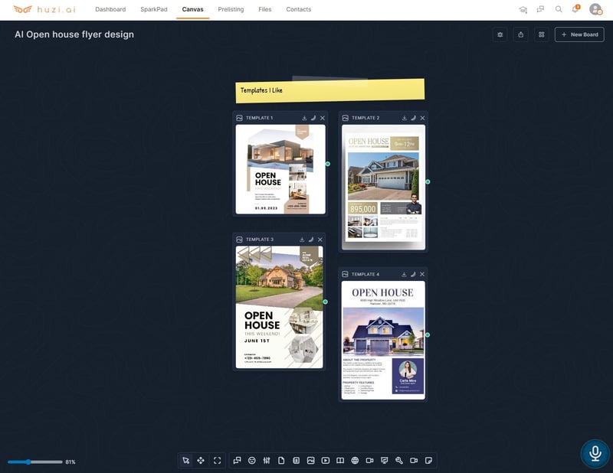Activate the pan/move canvas tool

tap(201, 461)
